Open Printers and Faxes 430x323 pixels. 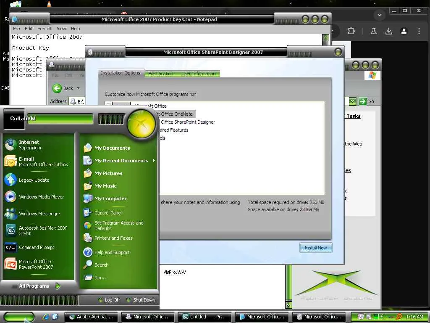pyautogui.click(x=108, y=238)
